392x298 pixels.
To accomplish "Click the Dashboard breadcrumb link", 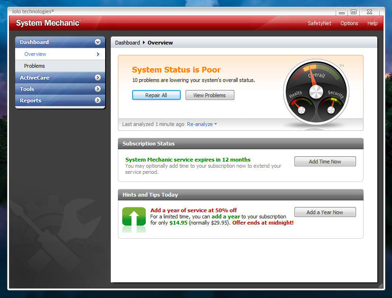I will click(127, 42).
